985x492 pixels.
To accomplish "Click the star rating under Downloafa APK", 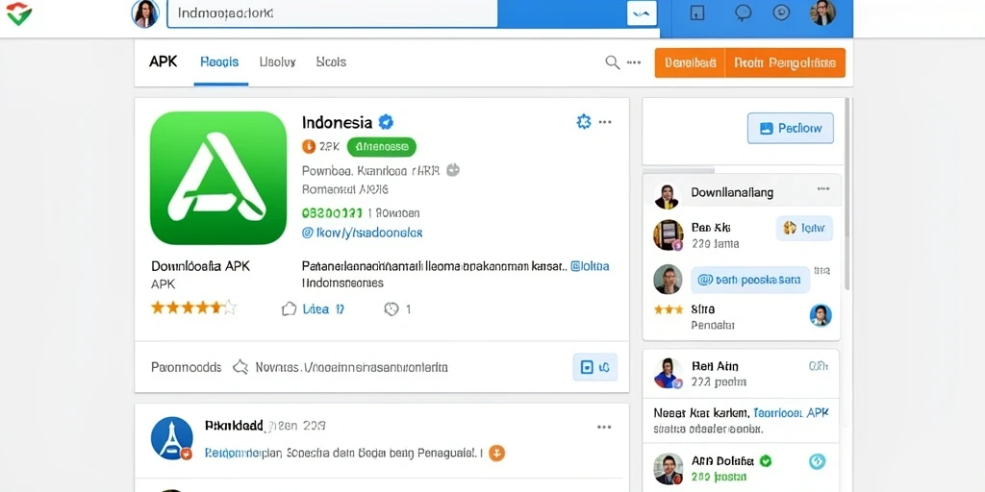I will 193,307.
